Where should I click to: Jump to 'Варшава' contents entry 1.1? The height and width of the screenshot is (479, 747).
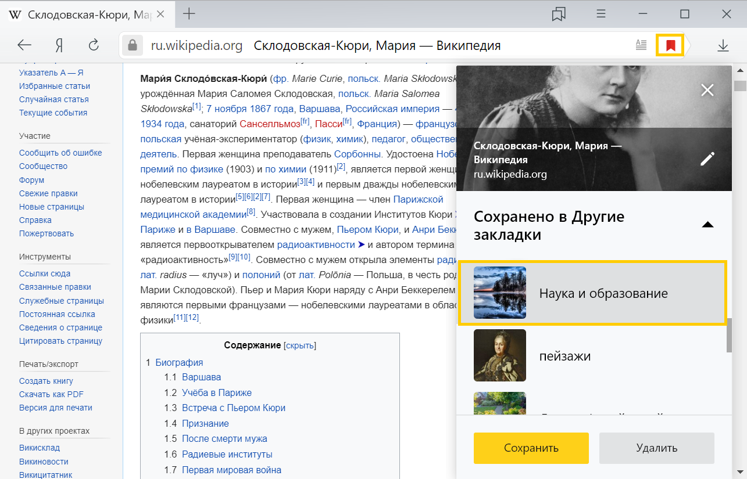(201, 377)
